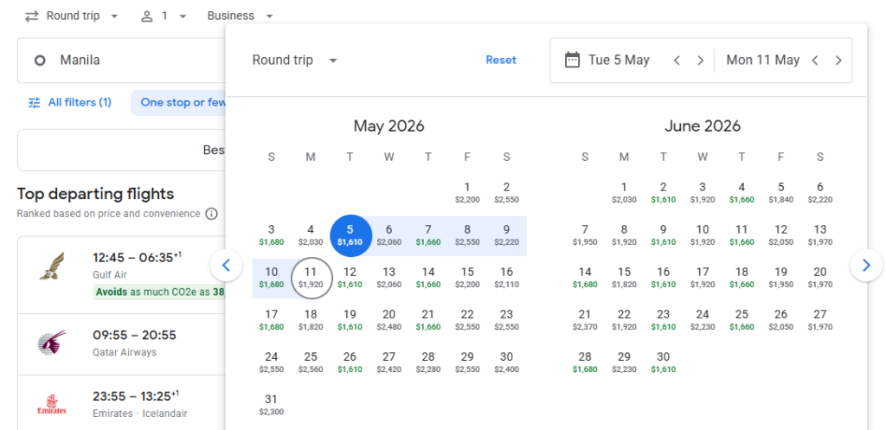Click the May 2026 month title

pos(388,125)
